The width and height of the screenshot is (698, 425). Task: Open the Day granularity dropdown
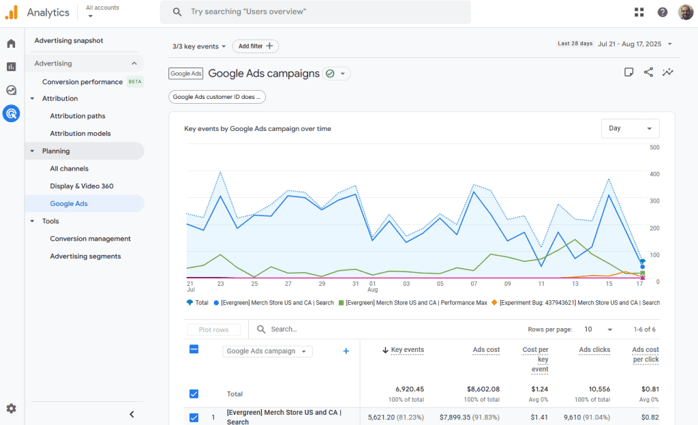(x=630, y=128)
